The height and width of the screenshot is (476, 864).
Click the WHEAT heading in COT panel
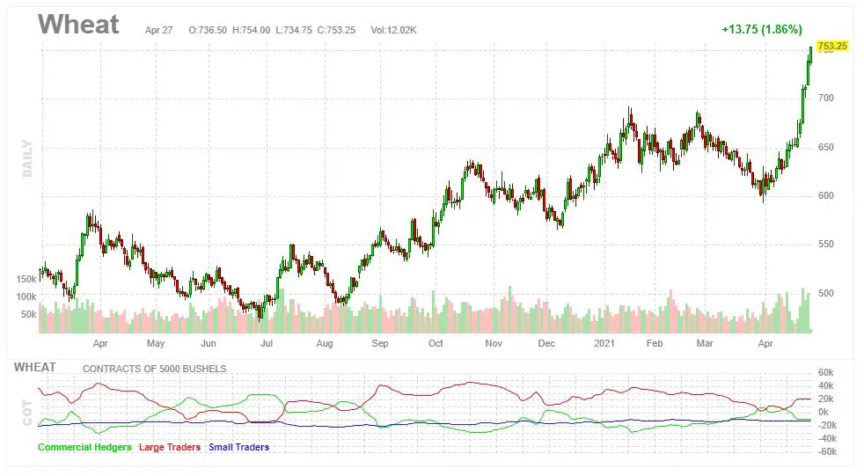click(34, 368)
